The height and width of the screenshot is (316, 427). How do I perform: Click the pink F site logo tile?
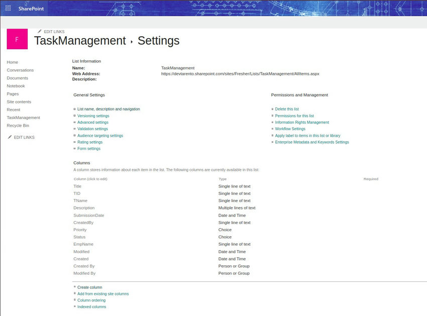pos(16,38)
